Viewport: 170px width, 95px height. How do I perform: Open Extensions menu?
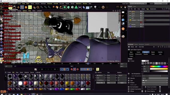79,3
